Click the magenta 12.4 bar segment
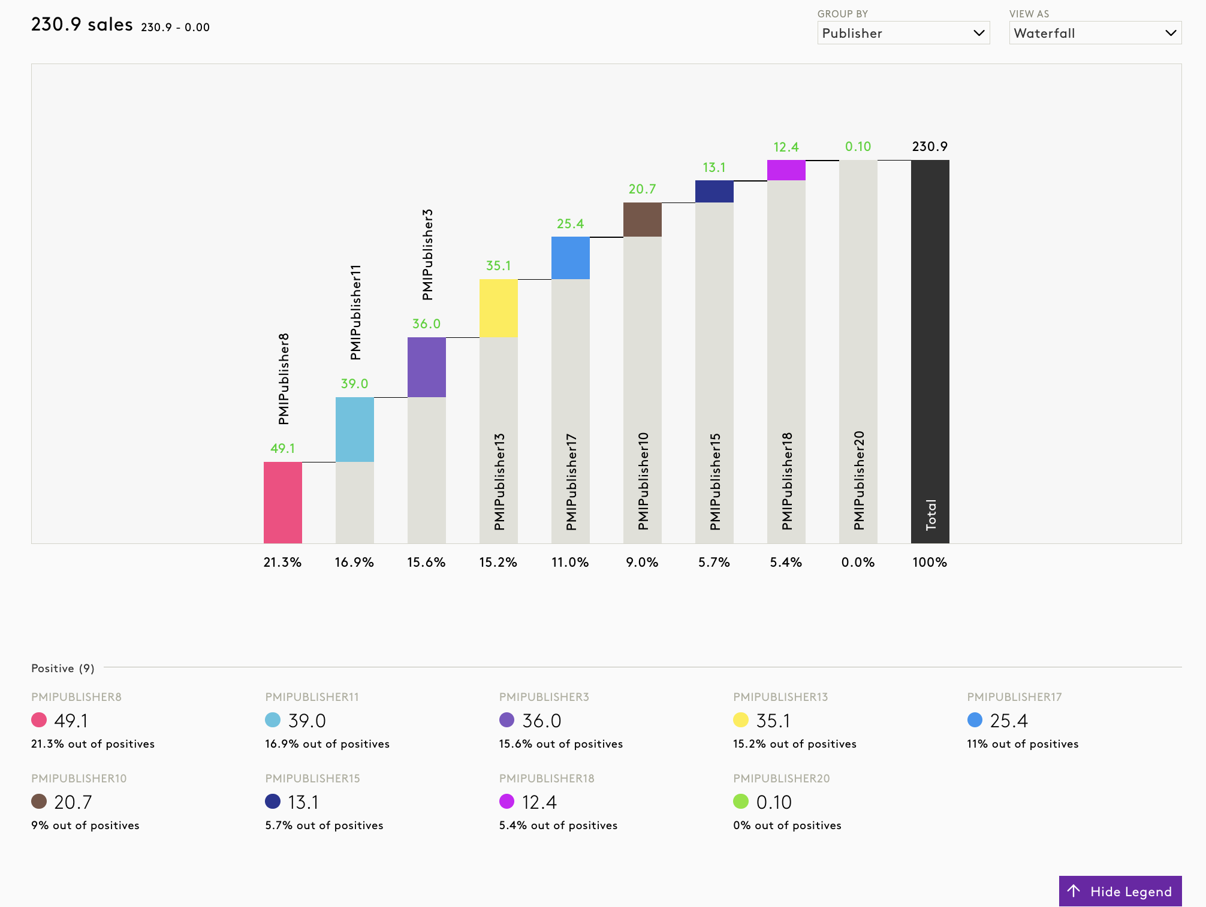 [x=786, y=170]
